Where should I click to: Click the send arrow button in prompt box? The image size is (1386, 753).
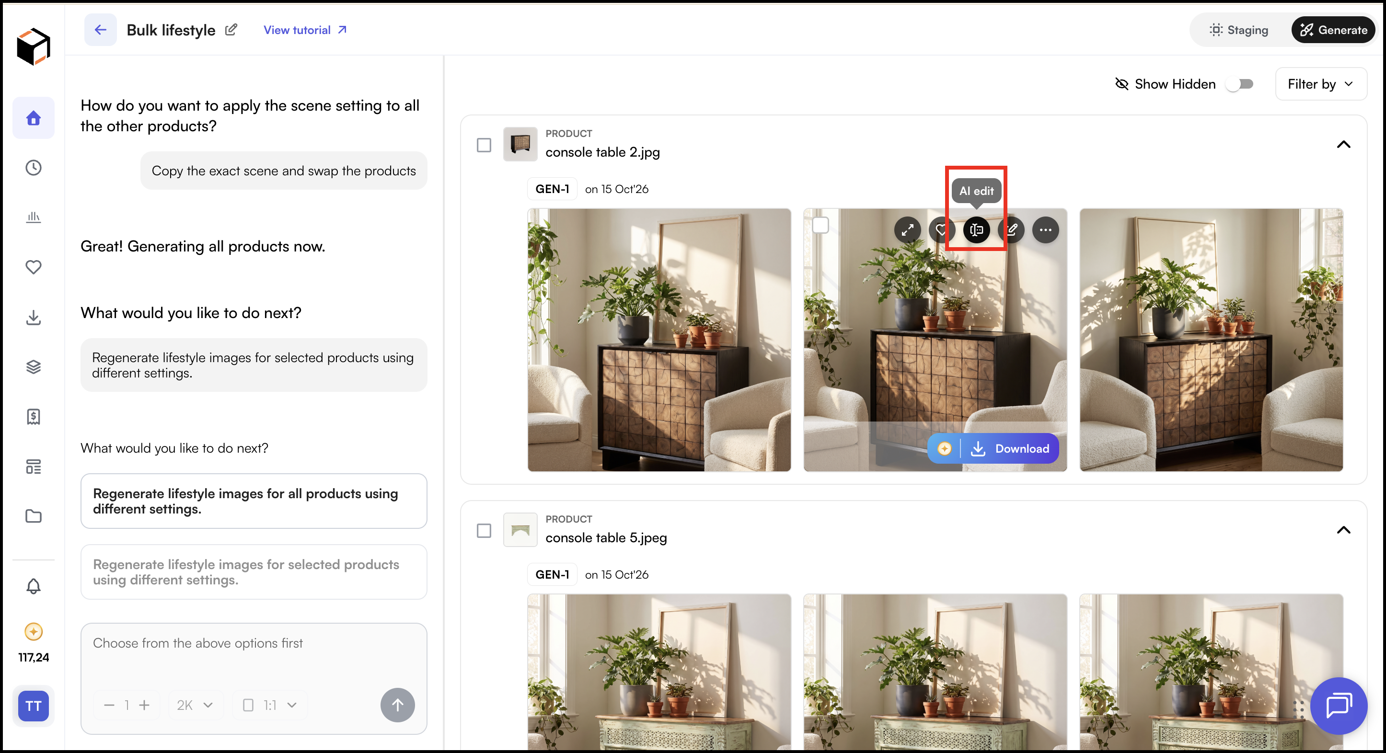398,705
